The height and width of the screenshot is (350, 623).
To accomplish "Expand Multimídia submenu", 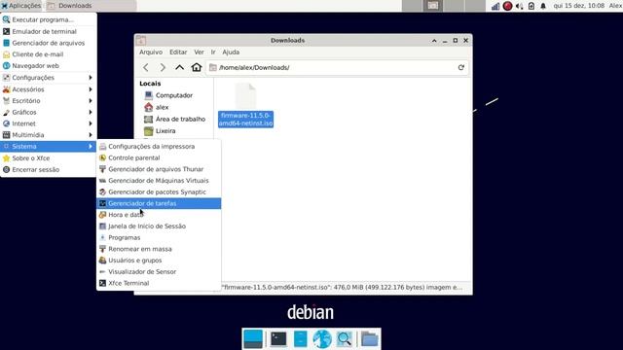I will click(48, 135).
